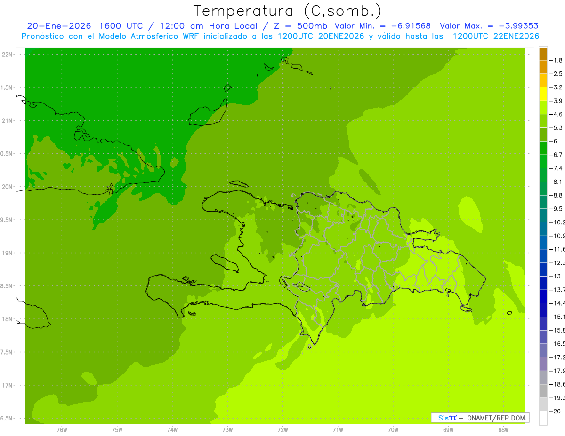Click the '71W' longitude axis label
Image resolution: width=565 pixels, height=436 pixels.
click(x=338, y=429)
